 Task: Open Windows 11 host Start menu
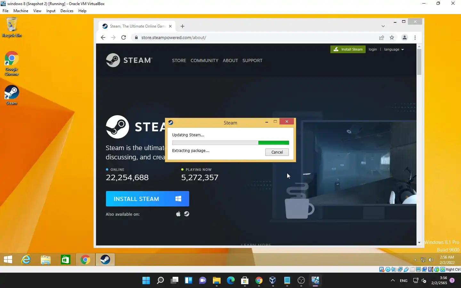(146, 281)
